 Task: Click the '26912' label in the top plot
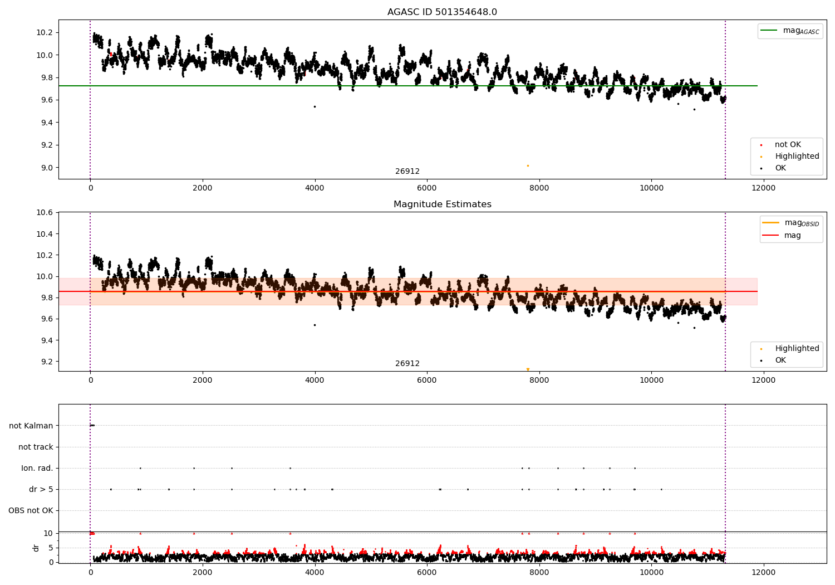[x=407, y=172]
